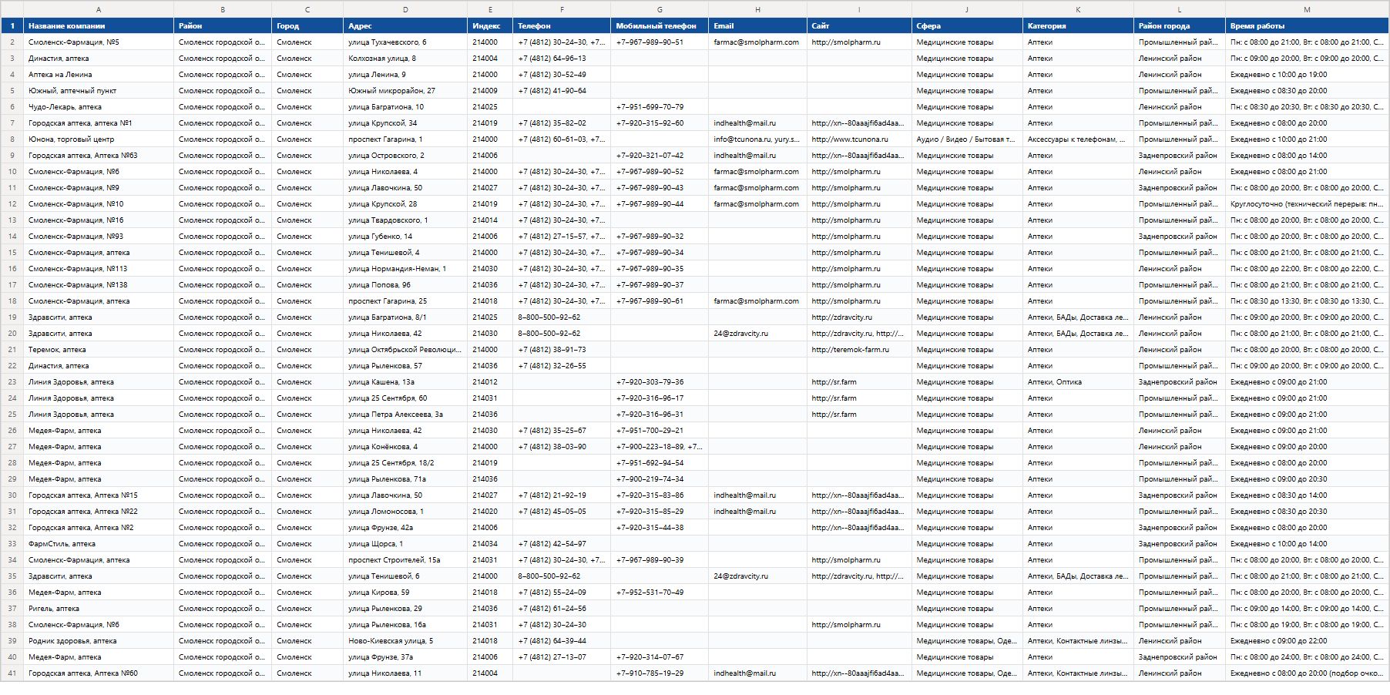Click the 'Аптеки, Оптика' category cell
The height and width of the screenshot is (695, 1390).
[x=1078, y=382]
